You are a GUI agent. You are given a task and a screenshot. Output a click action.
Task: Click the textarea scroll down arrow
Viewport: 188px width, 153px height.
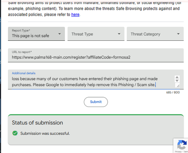177,80
